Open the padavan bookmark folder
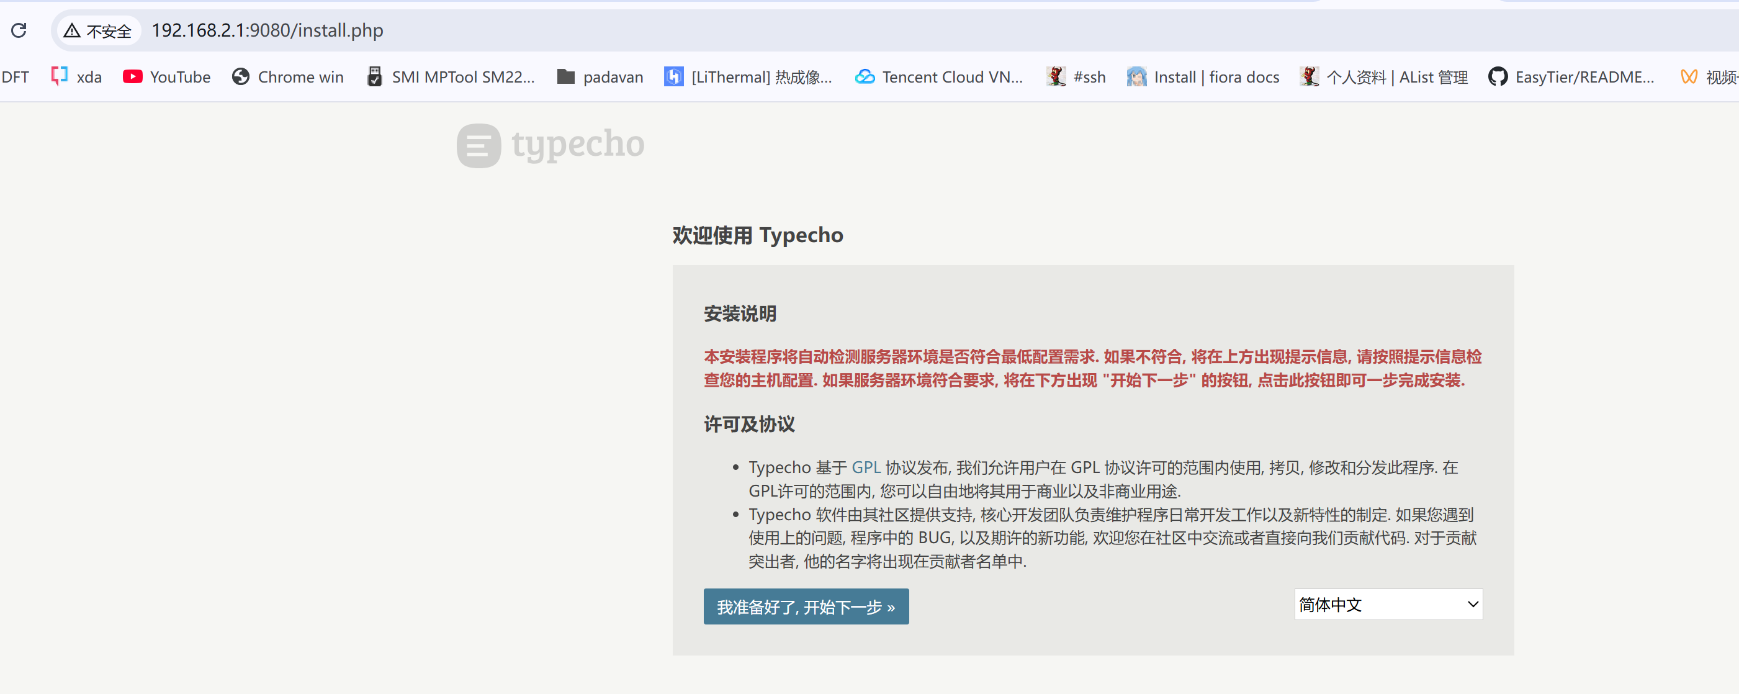 coord(600,77)
